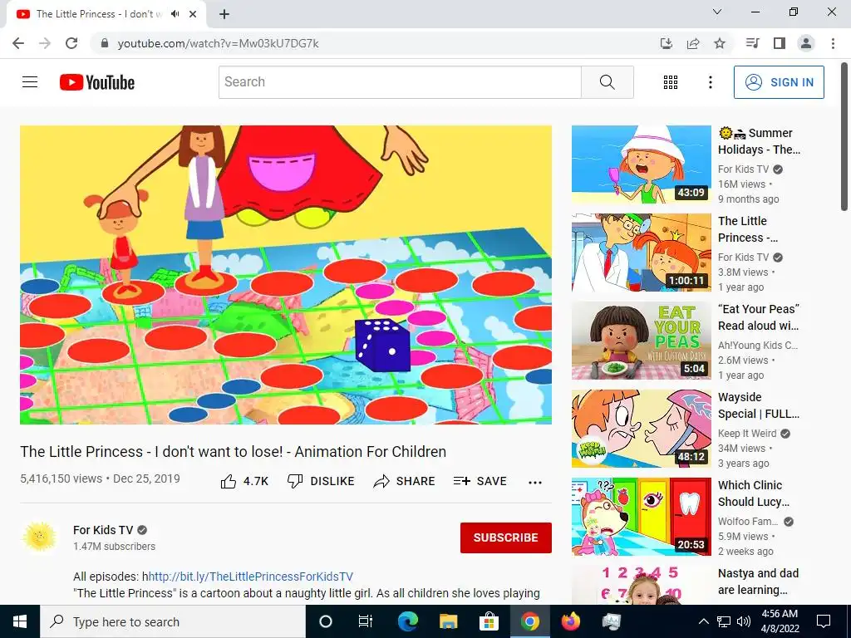Open Chrome three-dot menu
The image size is (851, 638).
click(x=833, y=43)
